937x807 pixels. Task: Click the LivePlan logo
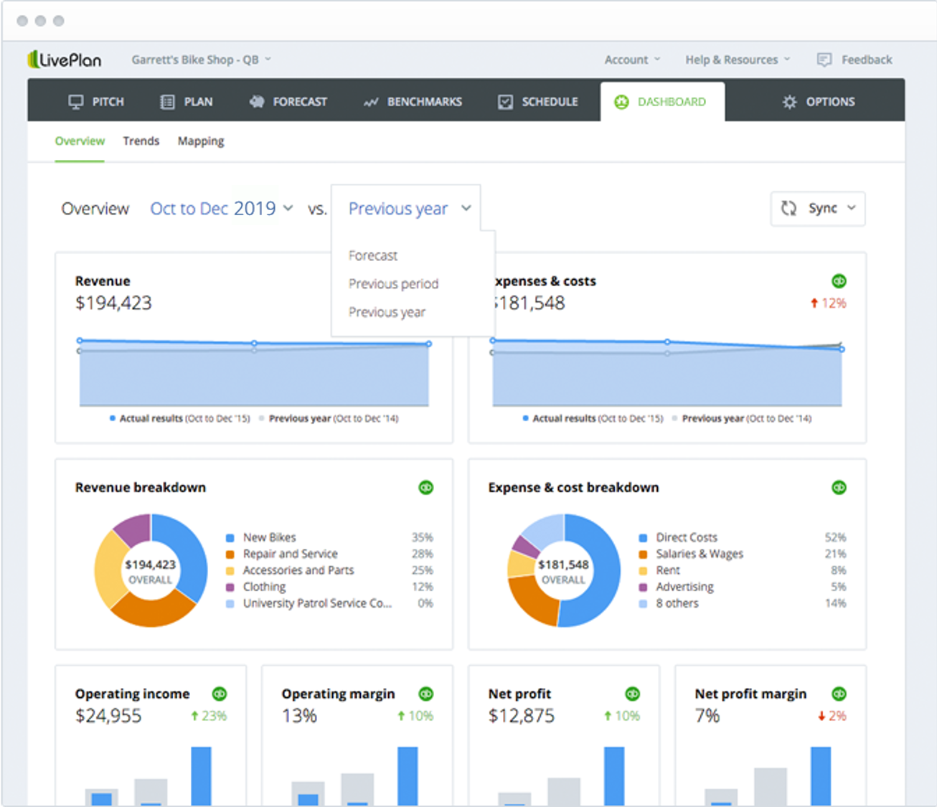(64, 60)
